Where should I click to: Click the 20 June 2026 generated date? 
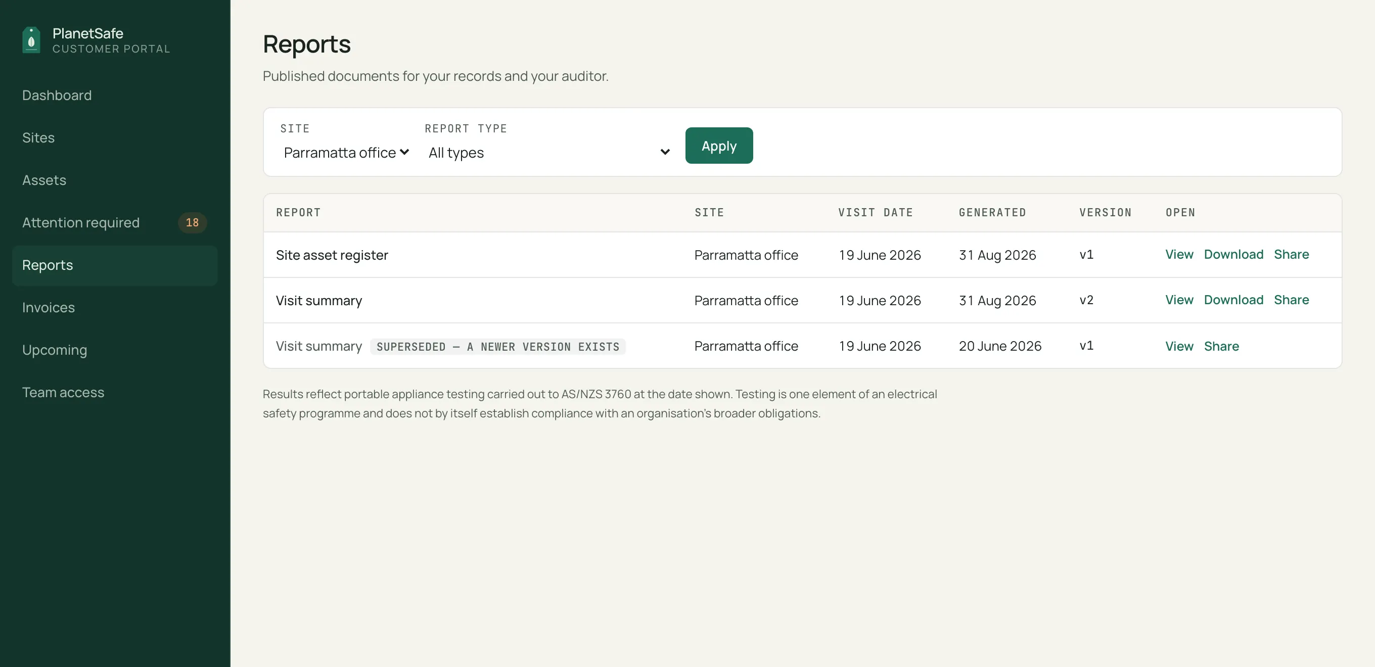pos(1000,346)
